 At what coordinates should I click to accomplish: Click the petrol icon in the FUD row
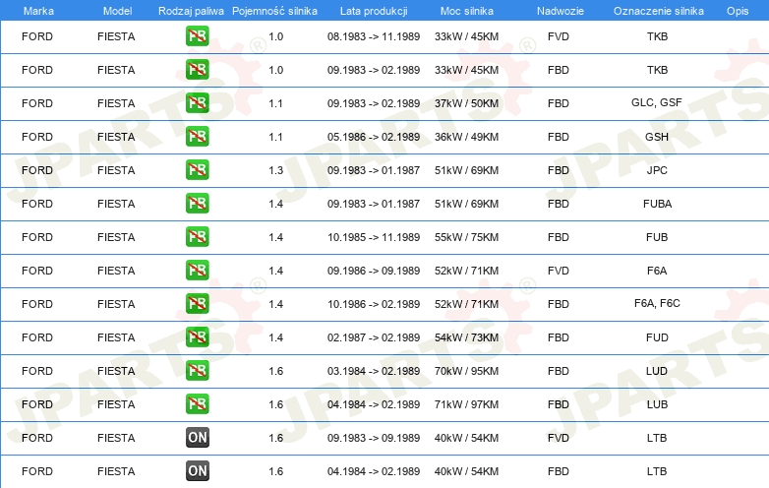[x=197, y=337]
